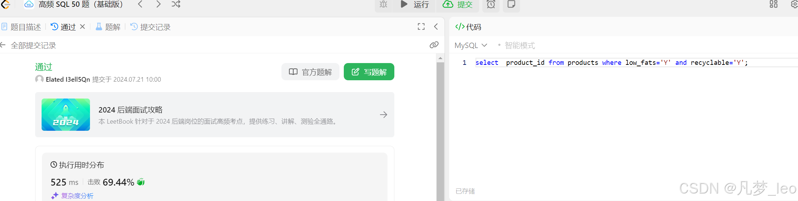Collapse the left panel chevron
Viewport: 798px width, 201px height.
(436, 27)
